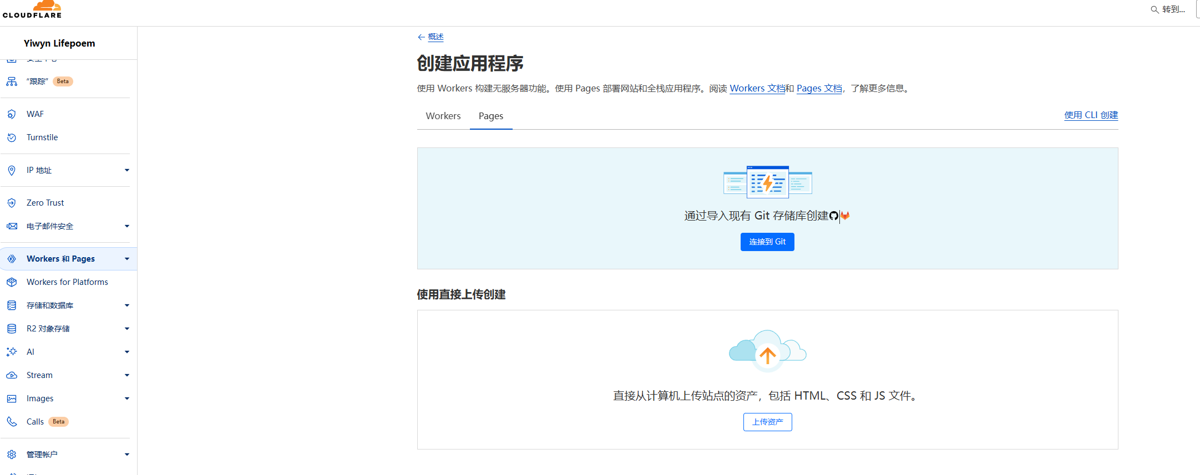This screenshot has height=475, width=1200.
Task: Open the Workers 文档 link
Action: (757, 88)
